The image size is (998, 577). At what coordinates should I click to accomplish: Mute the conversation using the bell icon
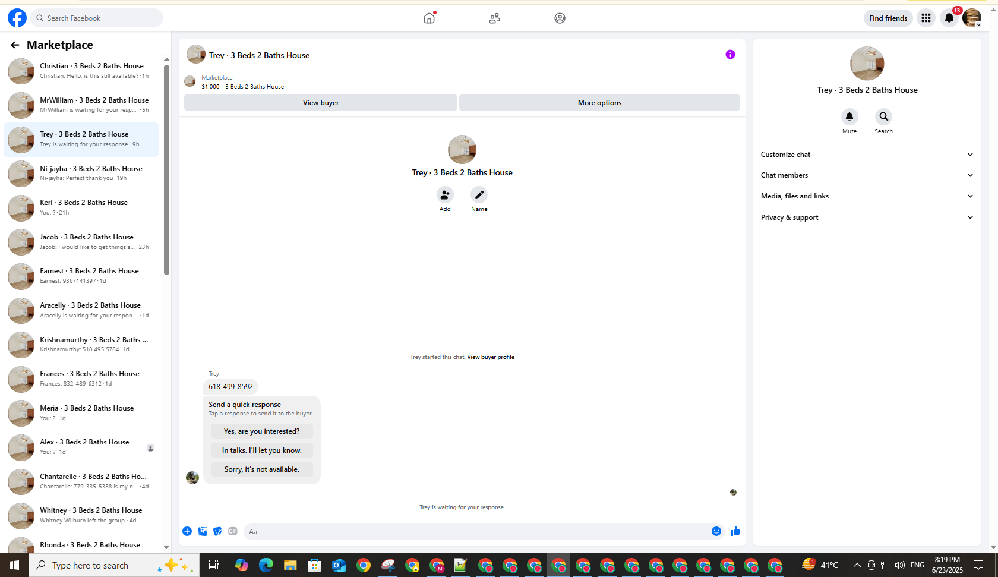(x=849, y=116)
